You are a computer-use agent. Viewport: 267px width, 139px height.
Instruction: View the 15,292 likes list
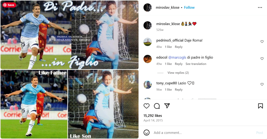click(153, 116)
